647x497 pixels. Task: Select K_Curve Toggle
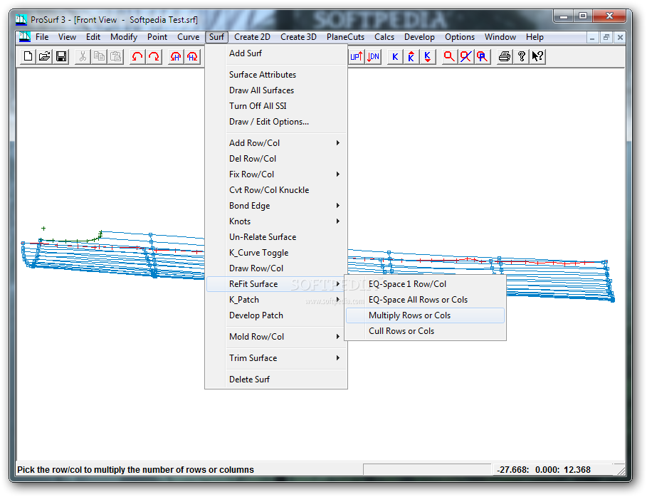coord(276,253)
